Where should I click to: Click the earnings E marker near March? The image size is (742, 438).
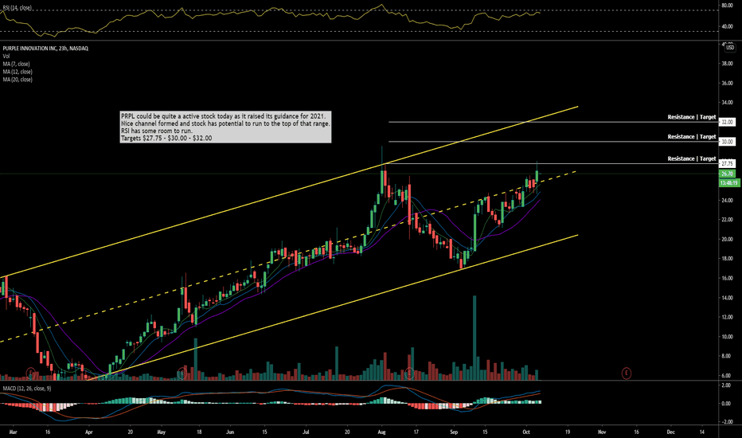31,373
